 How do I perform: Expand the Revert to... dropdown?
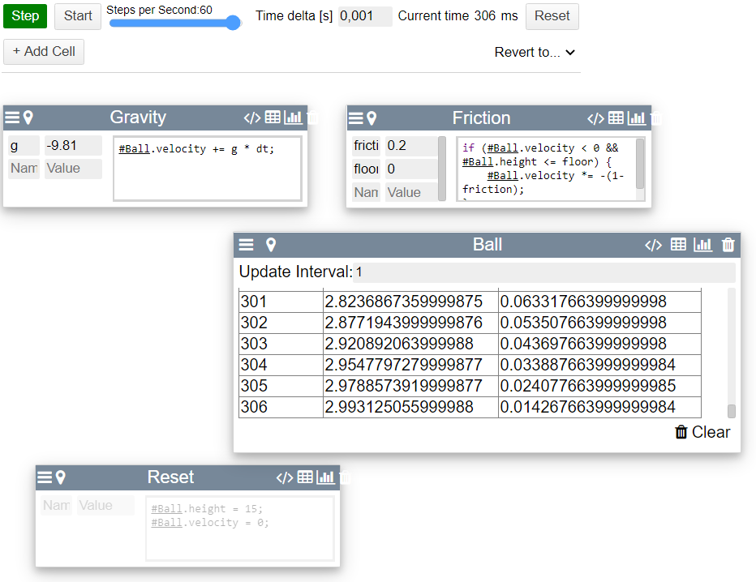pyautogui.click(x=535, y=52)
